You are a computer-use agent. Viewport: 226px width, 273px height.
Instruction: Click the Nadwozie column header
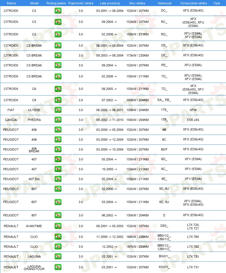165,3
